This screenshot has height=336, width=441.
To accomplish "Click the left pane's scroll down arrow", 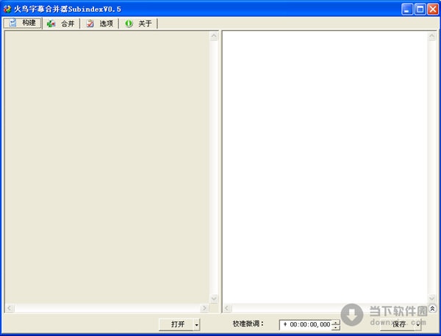I will click(x=214, y=299).
